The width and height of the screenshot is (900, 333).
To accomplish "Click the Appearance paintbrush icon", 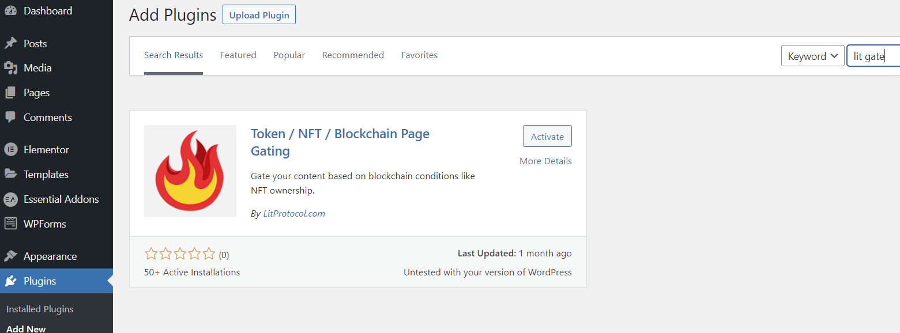I will click(x=11, y=256).
